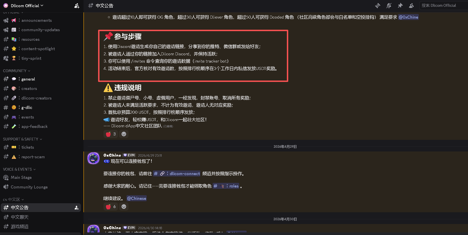Screen dimensions: 468x235
Task: Click the tiny-sprint trophy emoji icon
Action: pyautogui.click(x=14, y=58)
